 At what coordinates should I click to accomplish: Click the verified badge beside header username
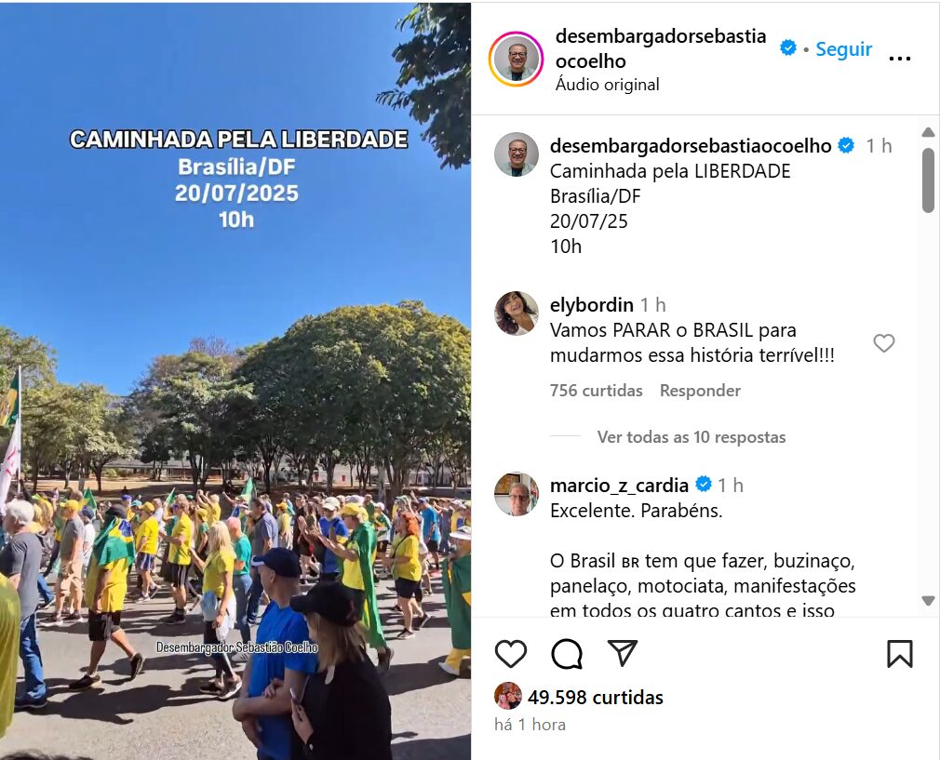(787, 48)
